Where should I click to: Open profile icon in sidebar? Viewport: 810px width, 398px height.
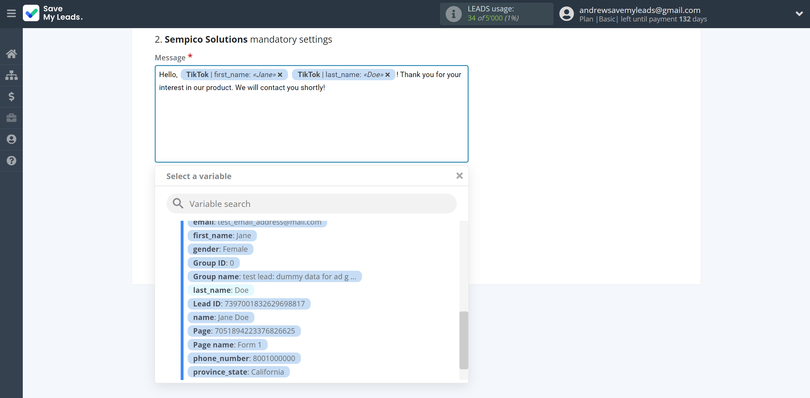point(11,139)
